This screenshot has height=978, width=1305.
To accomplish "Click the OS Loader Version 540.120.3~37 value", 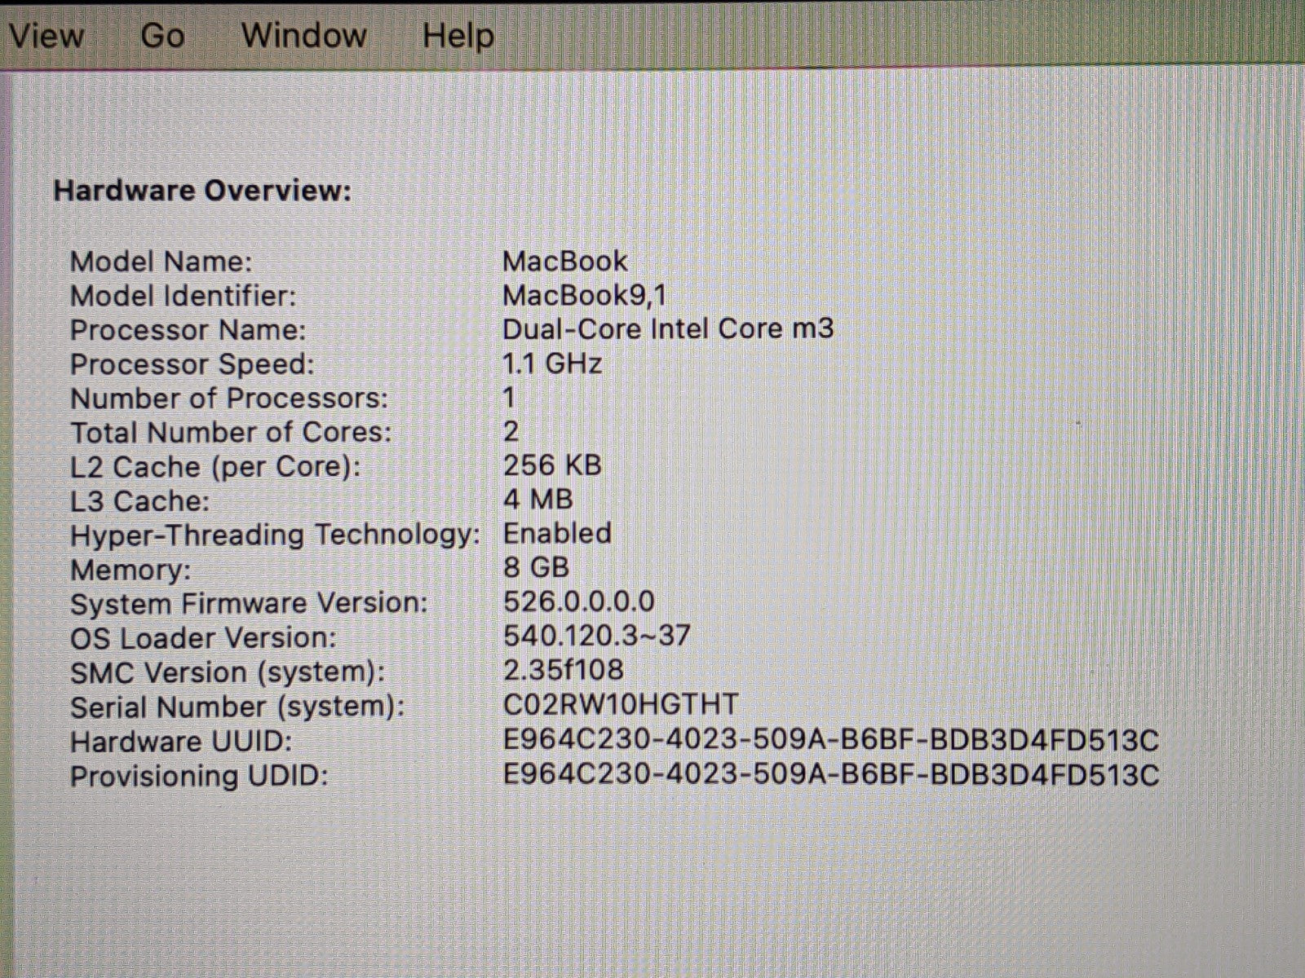I will [596, 636].
